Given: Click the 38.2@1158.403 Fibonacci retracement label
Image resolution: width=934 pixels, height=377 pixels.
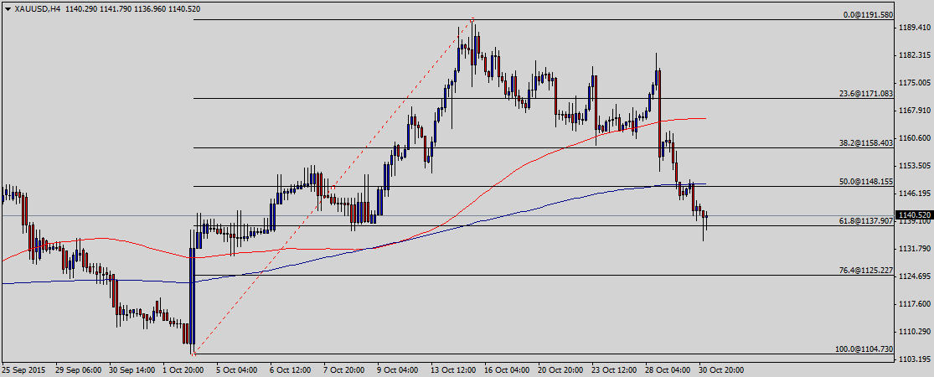Looking at the screenshot, I should point(866,143).
